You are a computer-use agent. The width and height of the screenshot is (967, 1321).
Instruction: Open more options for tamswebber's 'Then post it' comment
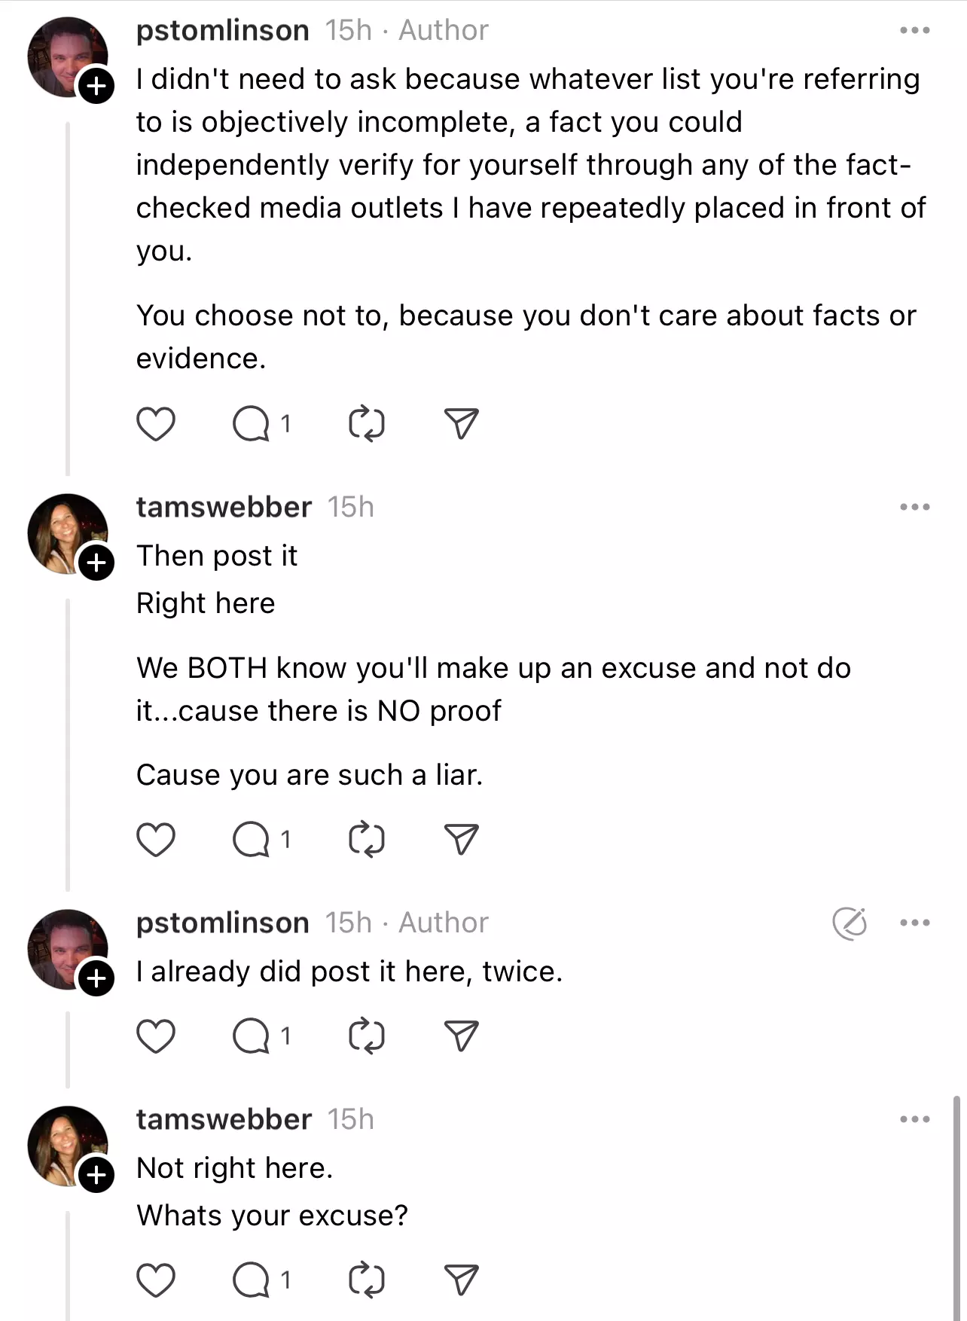click(x=915, y=508)
